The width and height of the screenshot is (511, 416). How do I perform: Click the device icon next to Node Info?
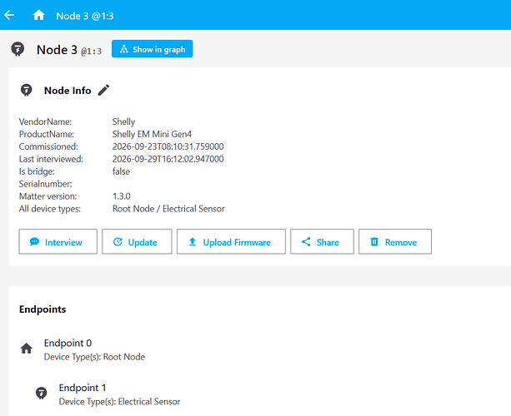coord(27,90)
